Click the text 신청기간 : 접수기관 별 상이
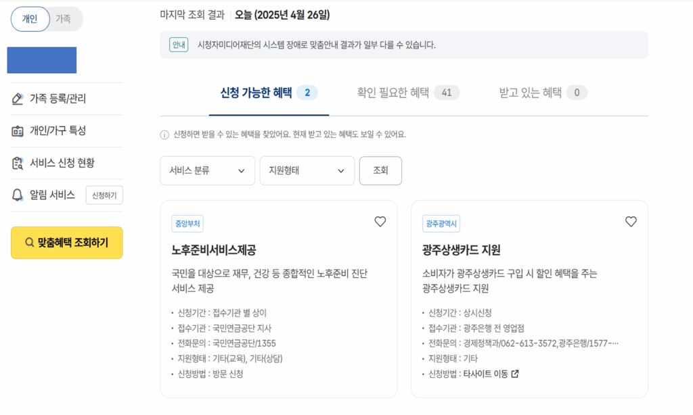Viewport: 693px width, 415px height. coord(222,313)
